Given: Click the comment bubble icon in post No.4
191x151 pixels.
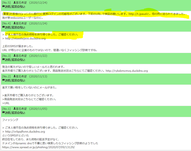Looking at the screenshot, I should [3, 27].
